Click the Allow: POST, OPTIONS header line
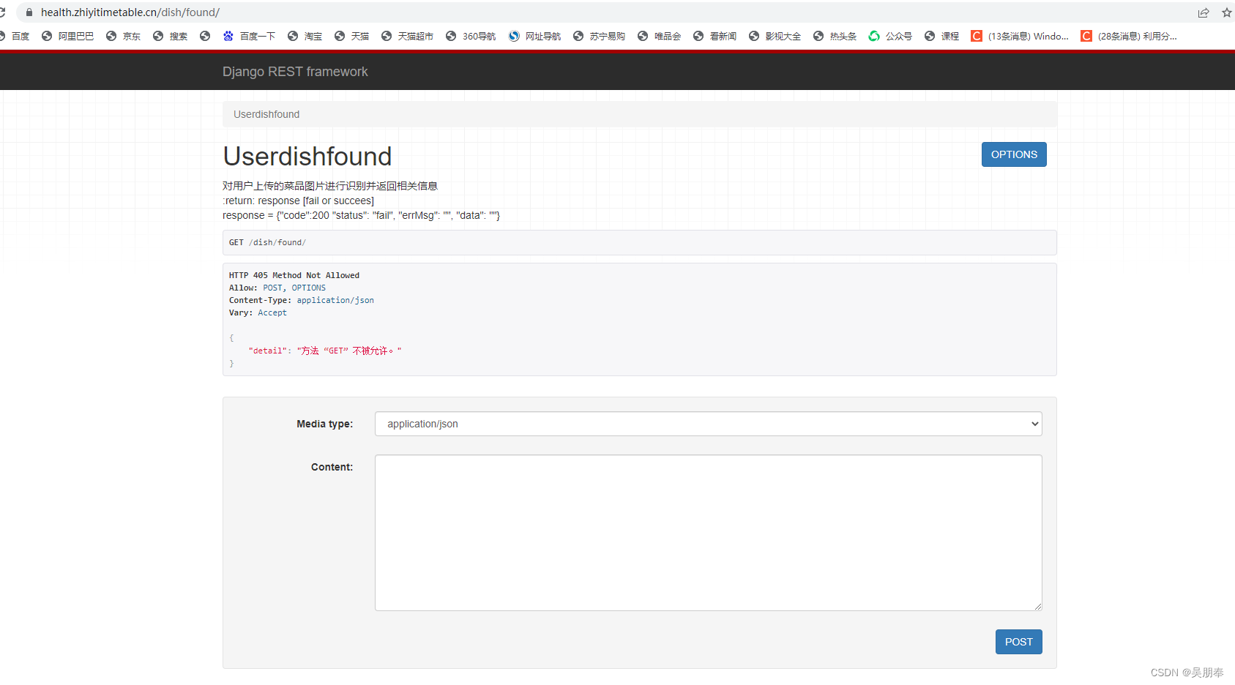The image size is (1235, 685). (277, 288)
